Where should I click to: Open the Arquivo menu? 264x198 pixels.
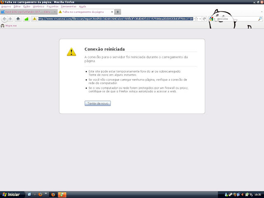pos(6,7)
